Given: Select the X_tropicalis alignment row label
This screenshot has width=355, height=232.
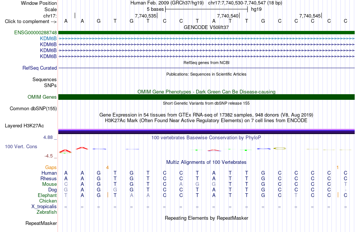Looking at the screenshot, I should coord(44,207).
